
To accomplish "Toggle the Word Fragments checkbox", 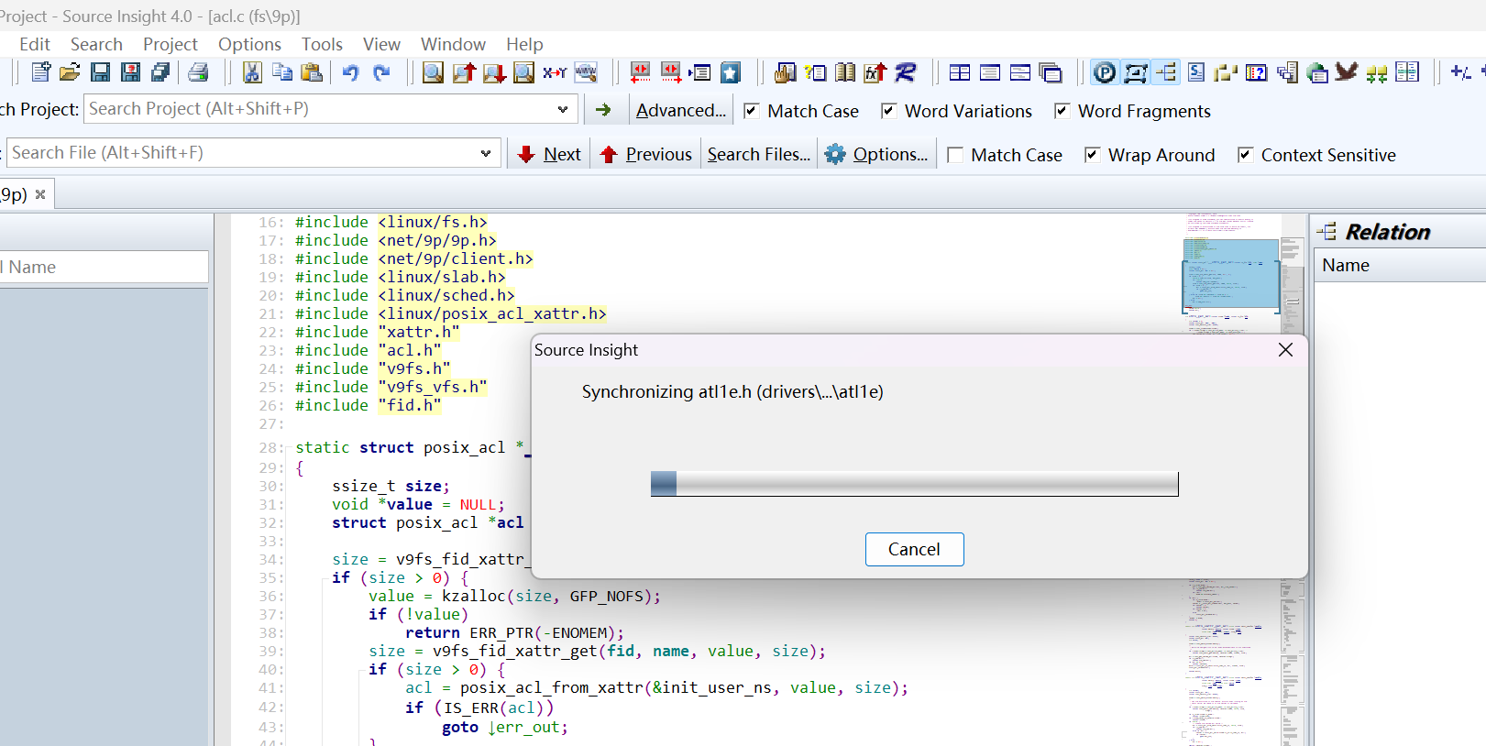I will pyautogui.click(x=1062, y=111).
